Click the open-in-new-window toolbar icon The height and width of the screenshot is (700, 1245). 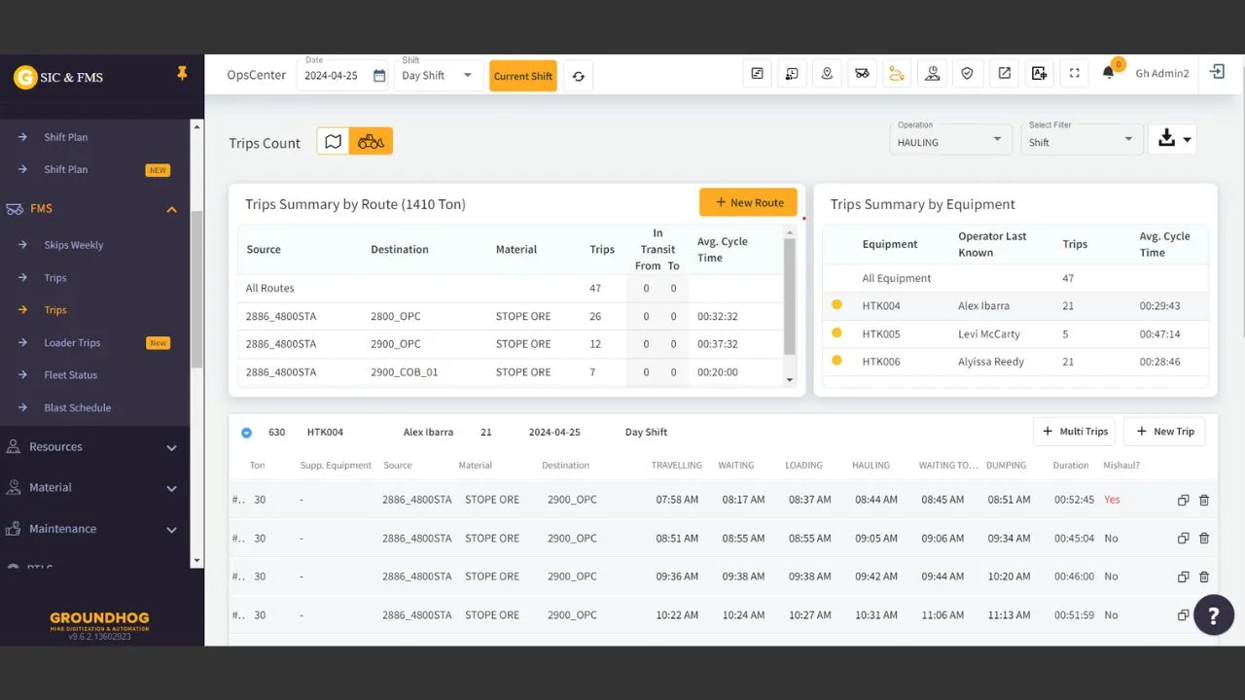click(x=1004, y=73)
